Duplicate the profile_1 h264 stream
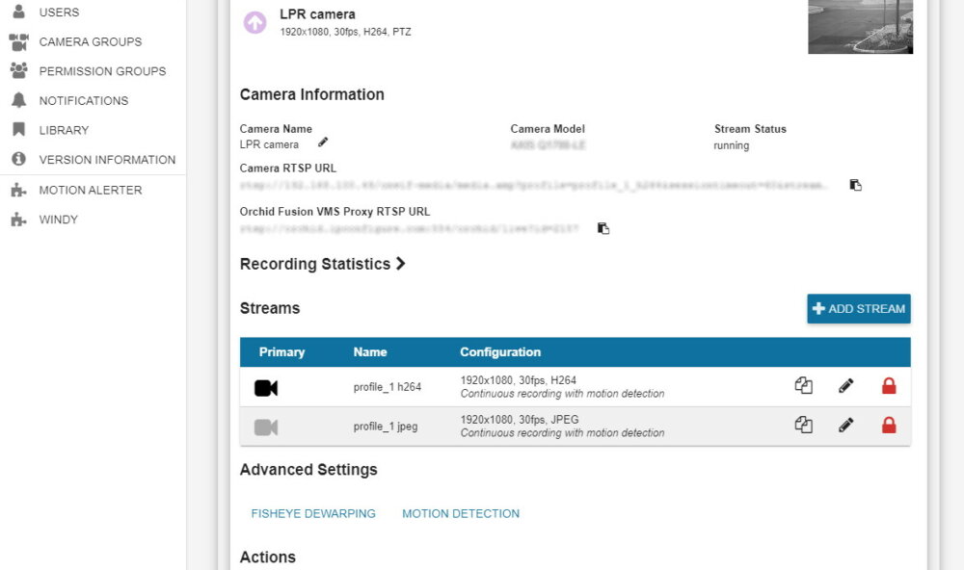 804,386
